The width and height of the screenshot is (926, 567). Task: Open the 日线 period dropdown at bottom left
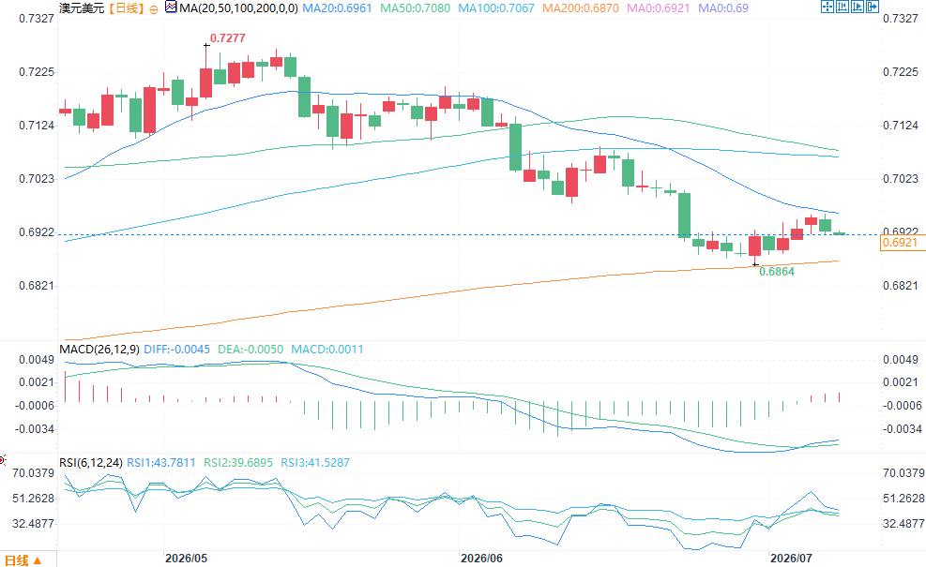(23, 560)
